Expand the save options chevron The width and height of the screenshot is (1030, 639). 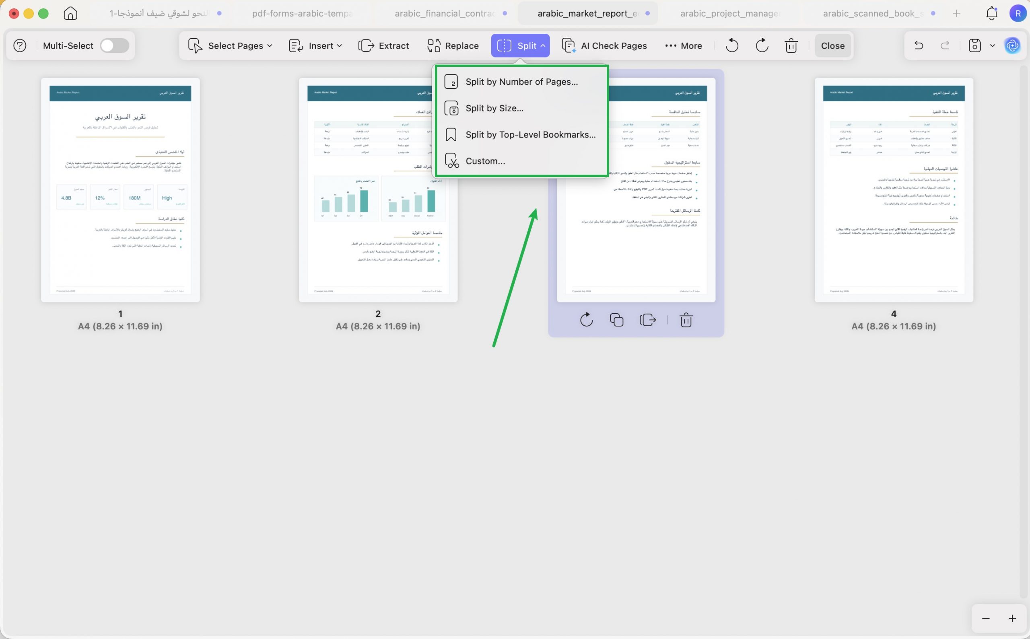point(992,46)
